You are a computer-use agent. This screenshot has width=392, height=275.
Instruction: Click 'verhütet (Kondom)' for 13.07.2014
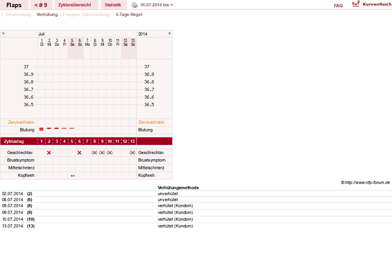[x=175, y=226]
